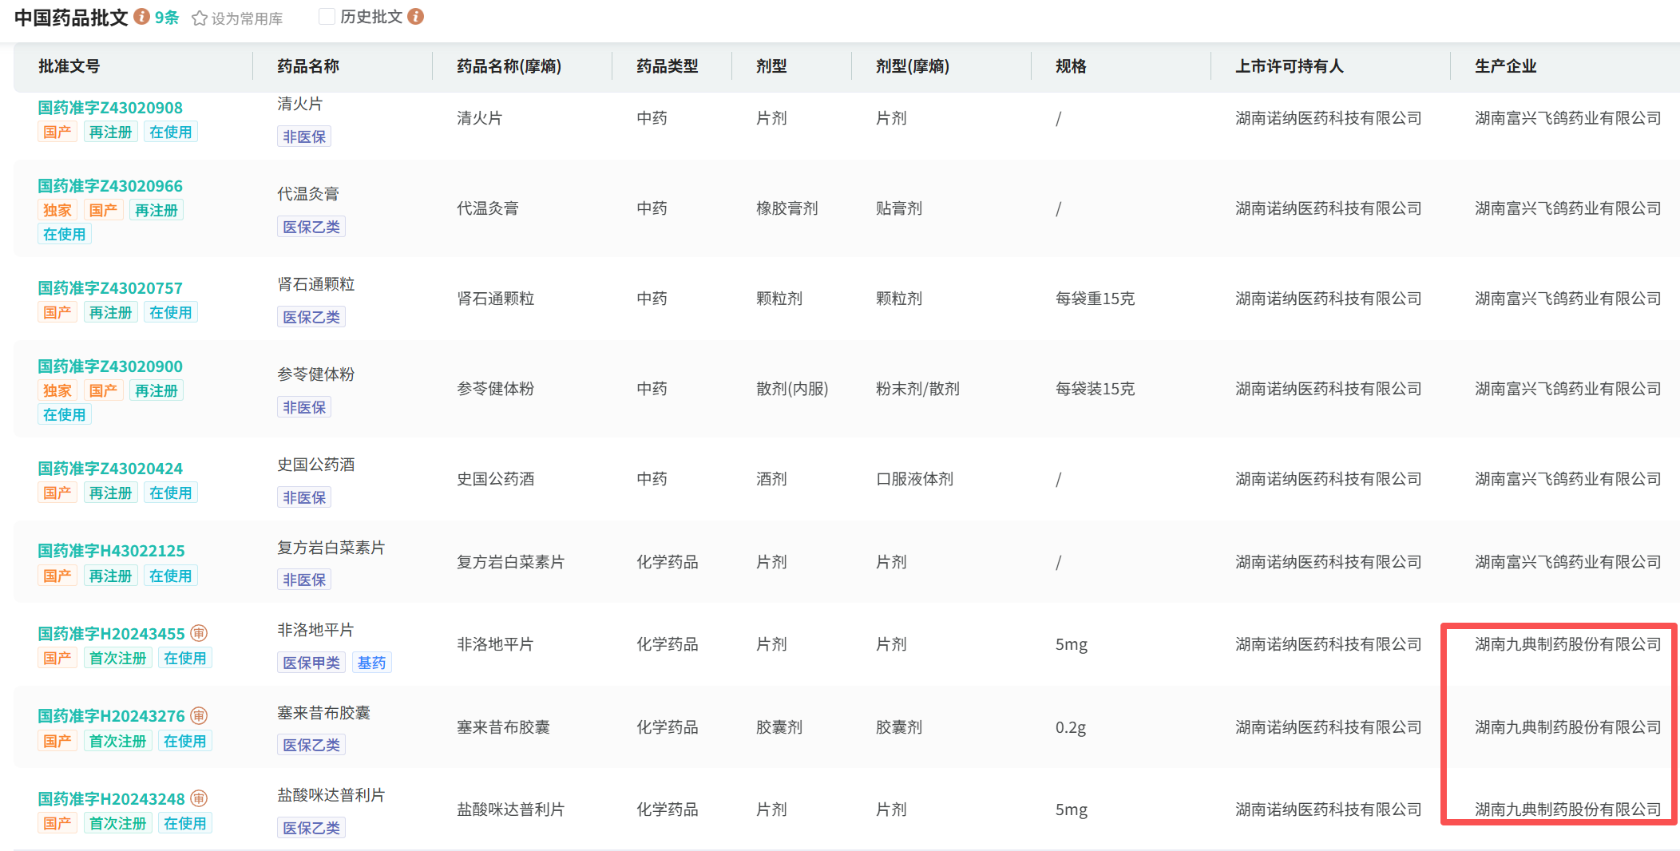Open approval number 国药准字Z43020966
Viewport: 1680px width, 851px height.
click(x=110, y=186)
